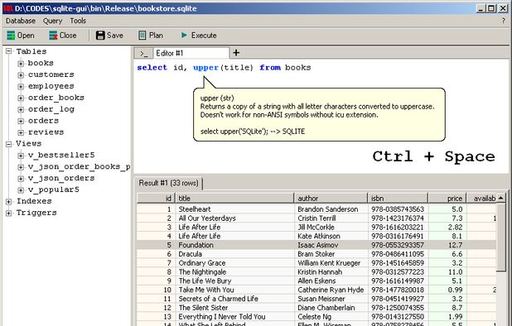This screenshot has height=326, width=512.
Task: Expand the orders table node
Action: point(21,121)
